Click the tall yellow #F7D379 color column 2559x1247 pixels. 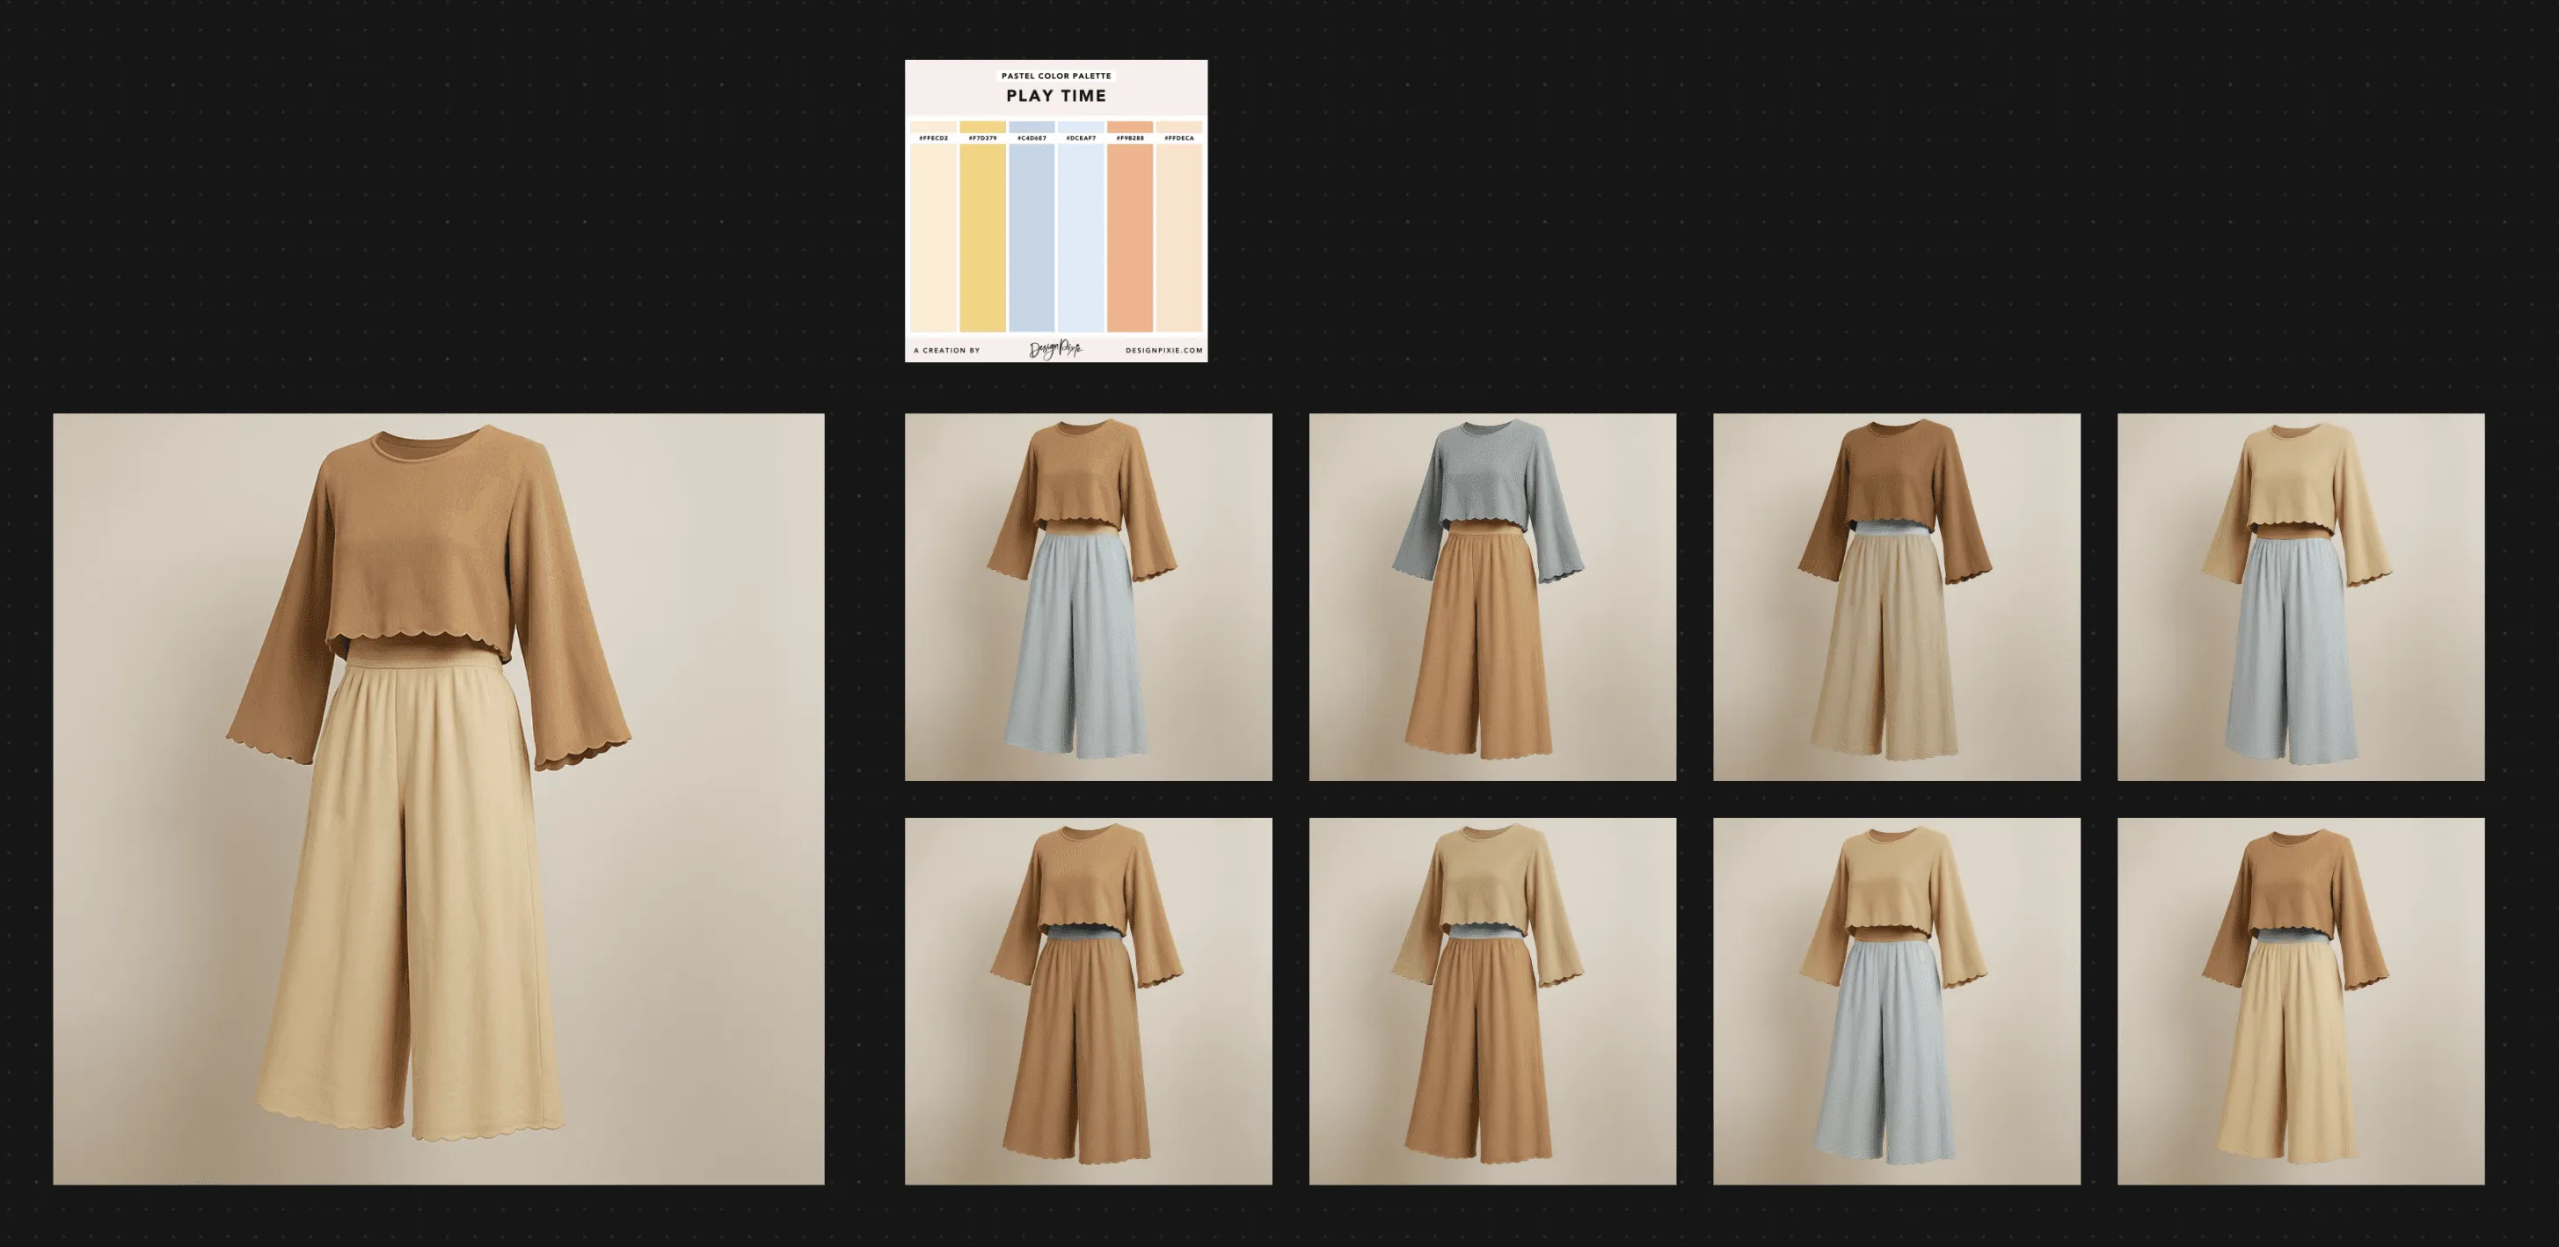pos(981,238)
